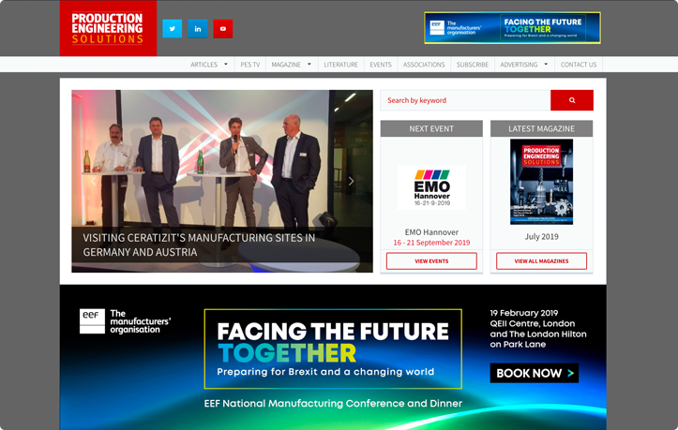Open the Associations menu item

pos(424,65)
